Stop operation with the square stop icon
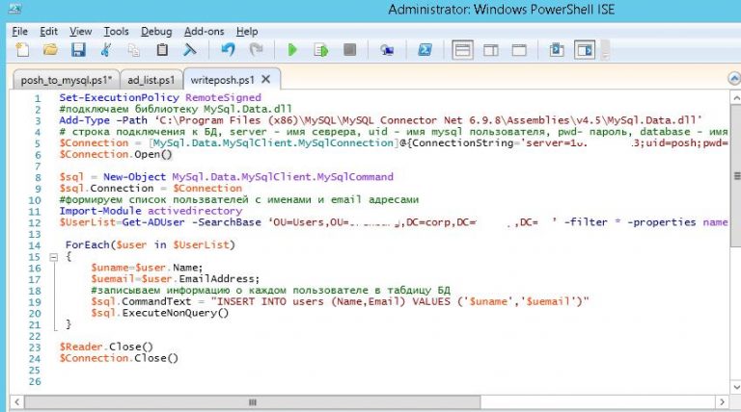Viewport: 741px width, 412px height. point(349,50)
